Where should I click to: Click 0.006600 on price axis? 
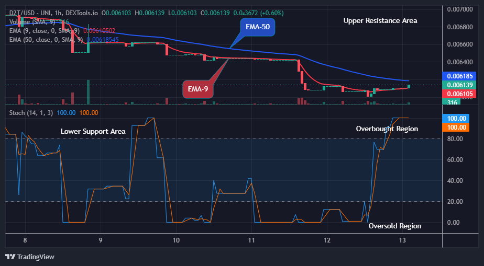(459, 44)
